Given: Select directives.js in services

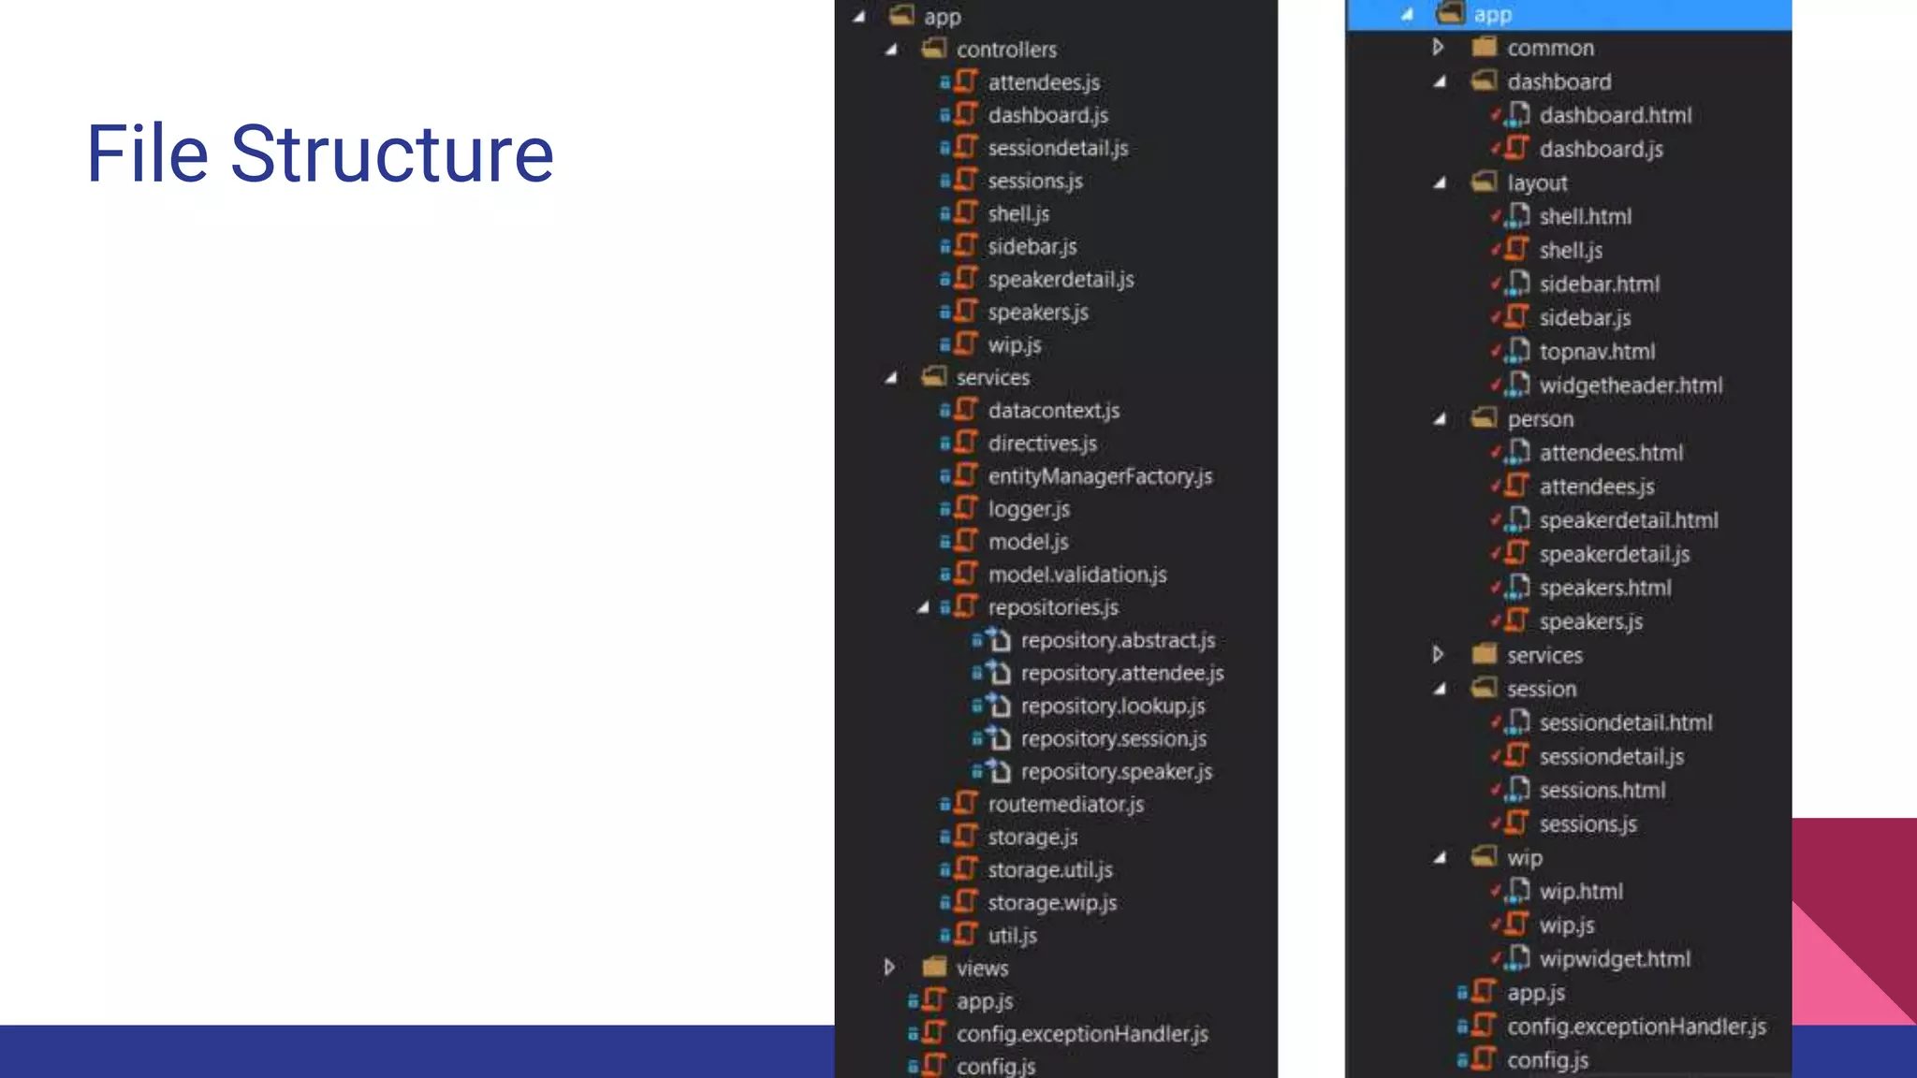Looking at the screenshot, I should click(x=1042, y=444).
